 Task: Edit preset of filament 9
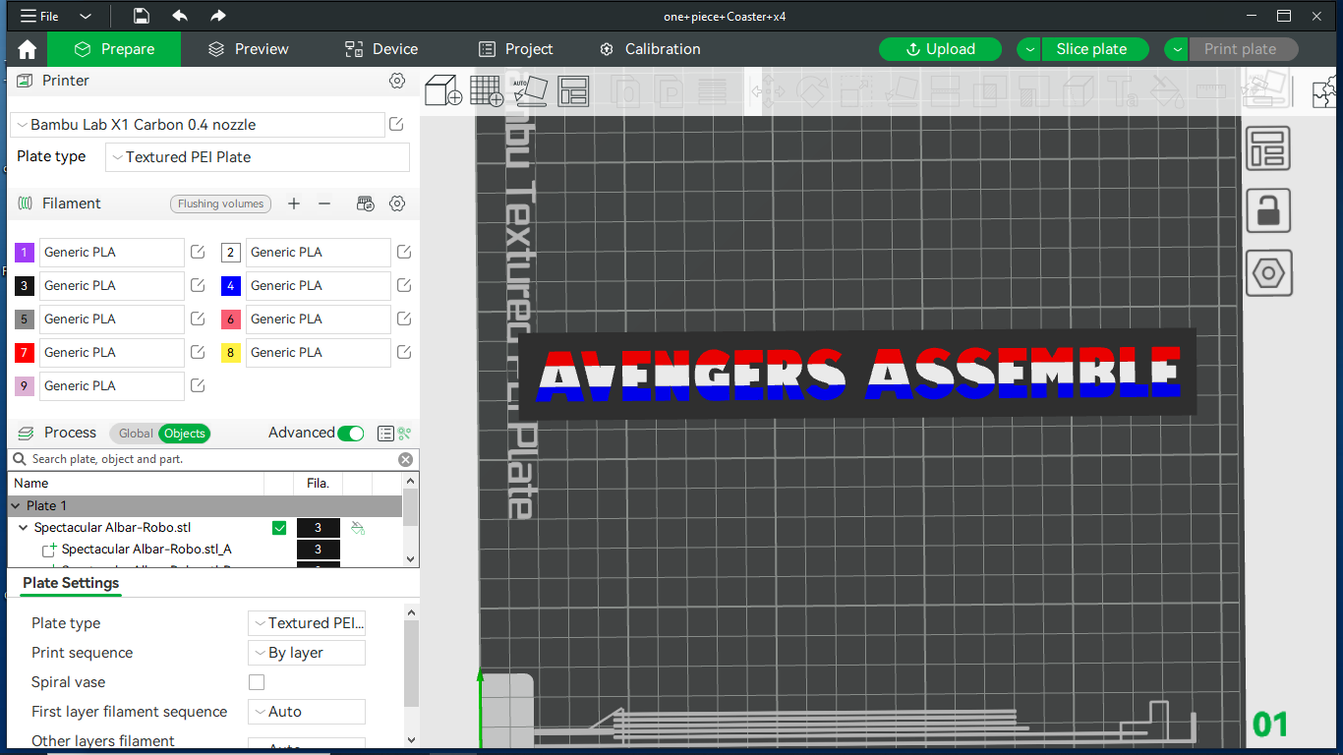point(198,386)
